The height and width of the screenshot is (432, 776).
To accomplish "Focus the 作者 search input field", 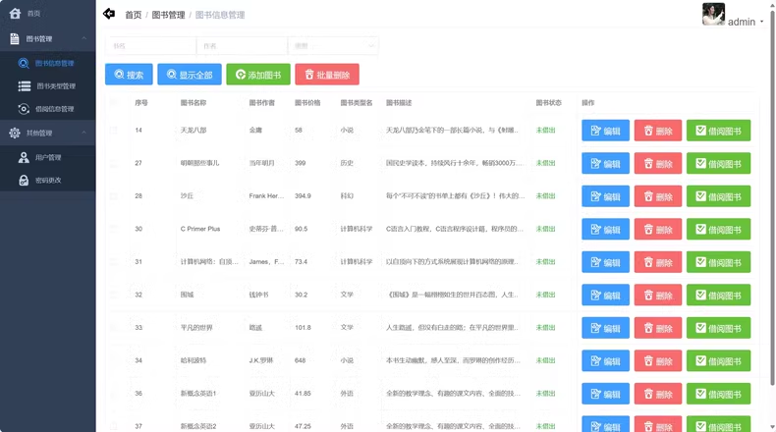I will (x=242, y=46).
